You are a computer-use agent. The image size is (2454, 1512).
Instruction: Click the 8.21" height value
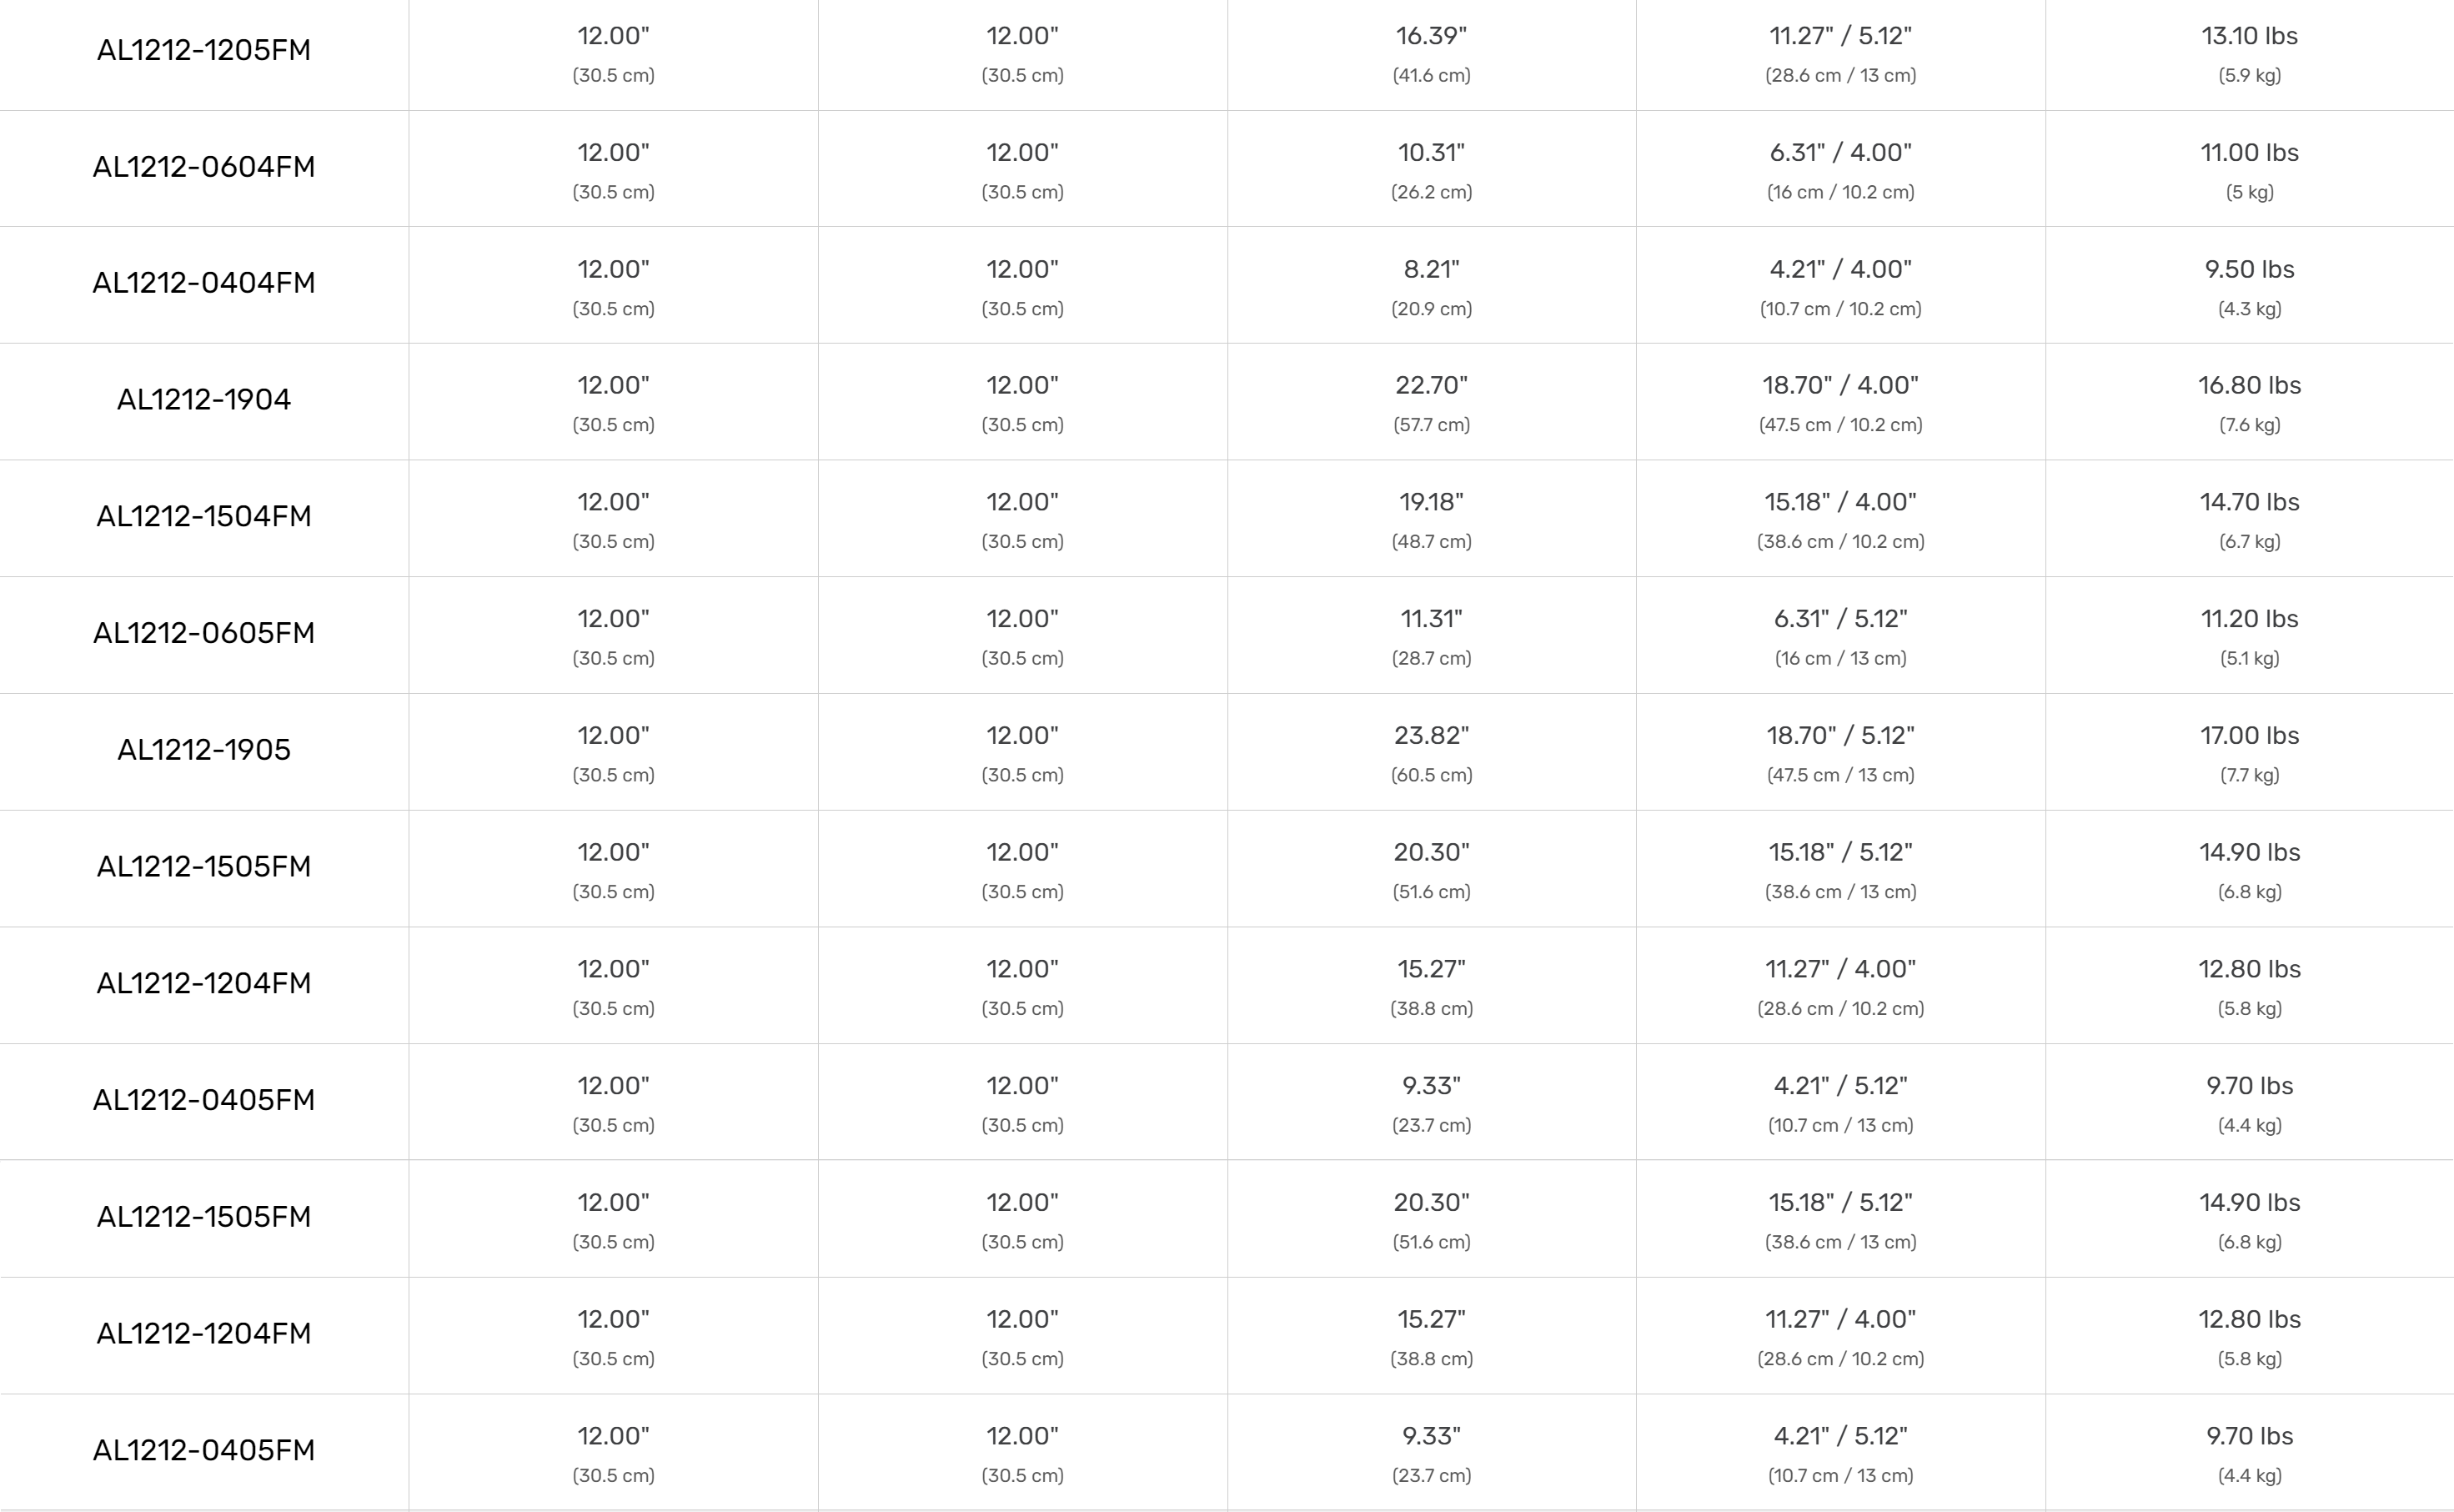(1430, 269)
